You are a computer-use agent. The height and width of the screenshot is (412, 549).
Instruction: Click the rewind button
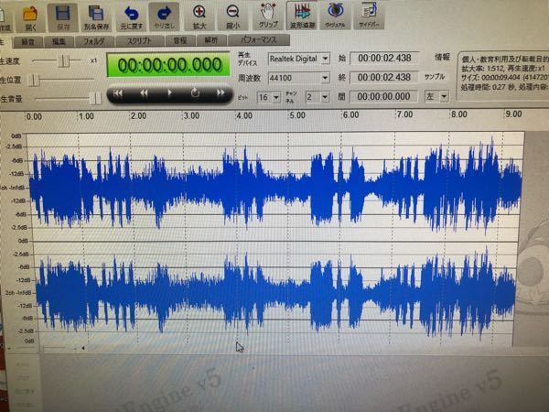click(x=144, y=93)
